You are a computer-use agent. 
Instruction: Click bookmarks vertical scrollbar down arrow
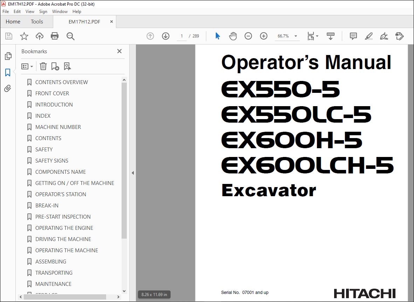tap(124, 291)
